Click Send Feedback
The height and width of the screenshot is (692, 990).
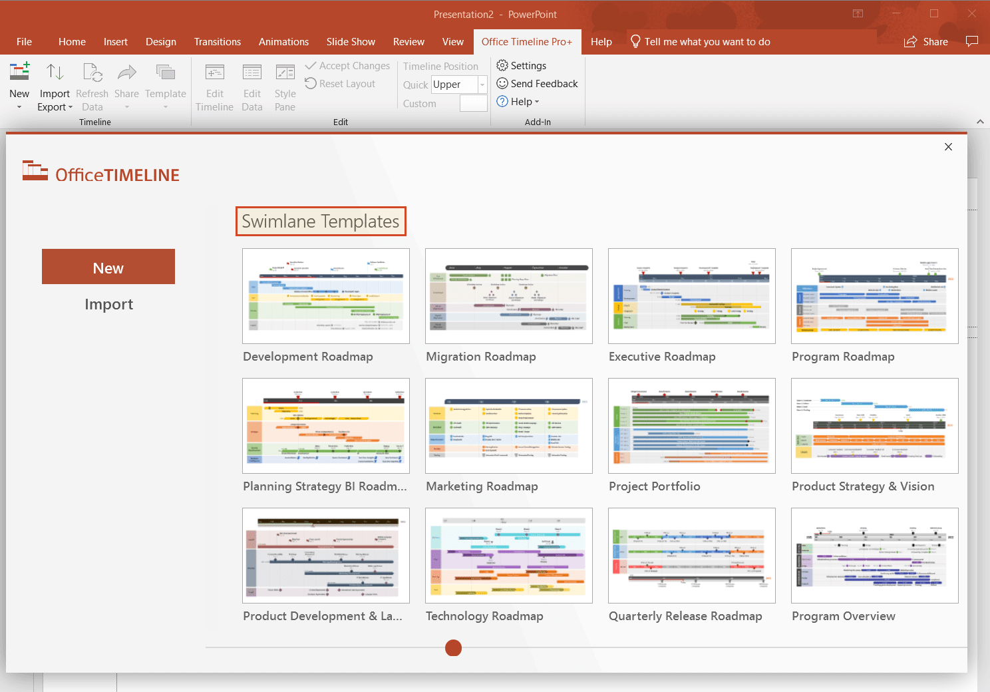click(x=536, y=83)
